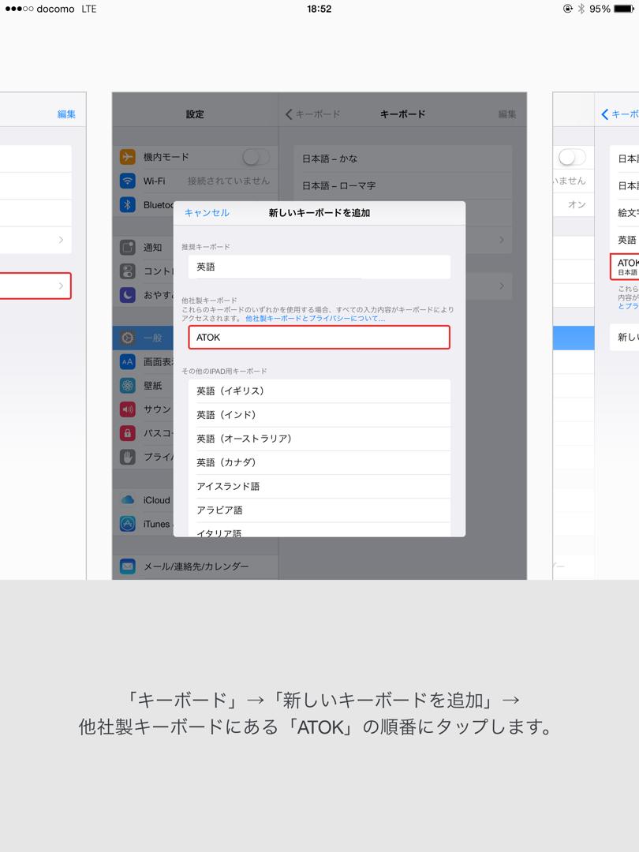Tap キャンセル to dismiss the dialog
Image resolution: width=639 pixels, height=852 pixels.
pos(207,213)
